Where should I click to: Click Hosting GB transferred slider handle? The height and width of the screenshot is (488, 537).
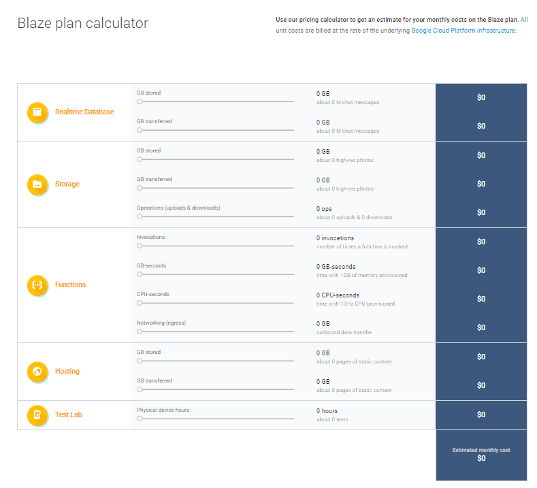coord(140,389)
